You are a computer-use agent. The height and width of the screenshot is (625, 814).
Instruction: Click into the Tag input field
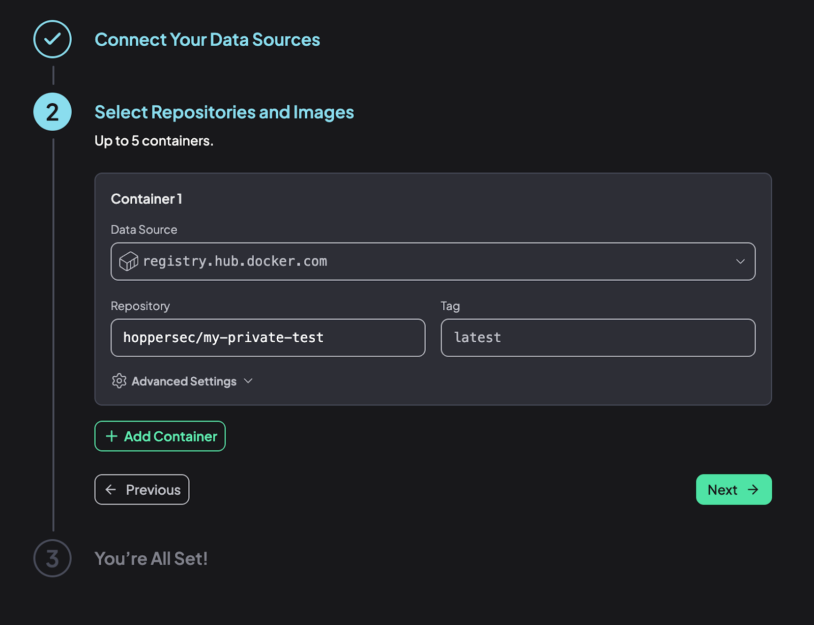[x=598, y=338]
